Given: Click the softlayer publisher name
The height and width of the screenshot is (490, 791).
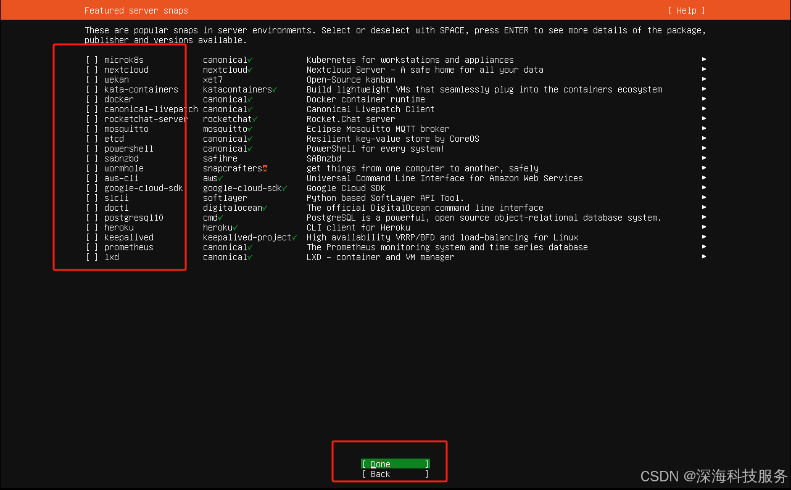Looking at the screenshot, I should (x=225, y=198).
